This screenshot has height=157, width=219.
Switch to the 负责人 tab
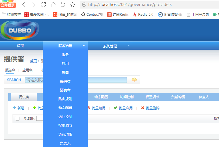coord(204,97)
